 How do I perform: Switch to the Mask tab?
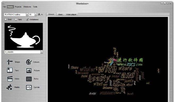[x=60, y=14]
